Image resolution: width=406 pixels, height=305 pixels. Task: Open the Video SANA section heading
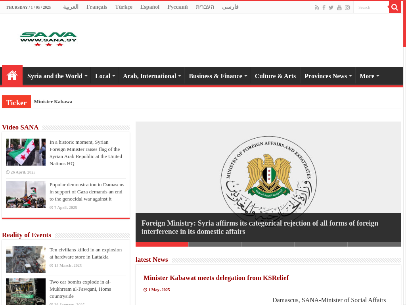point(20,127)
